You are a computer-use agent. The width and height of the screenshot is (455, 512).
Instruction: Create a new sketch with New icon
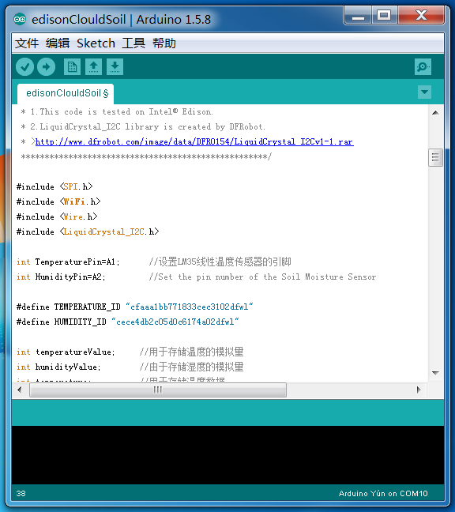tap(72, 67)
